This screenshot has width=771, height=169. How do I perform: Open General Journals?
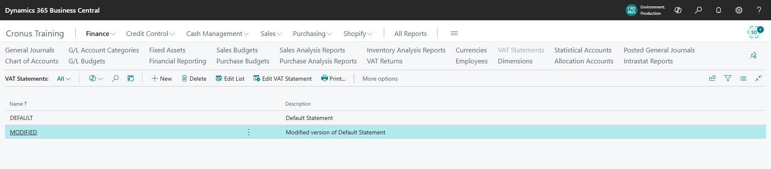(x=30, y=50)
